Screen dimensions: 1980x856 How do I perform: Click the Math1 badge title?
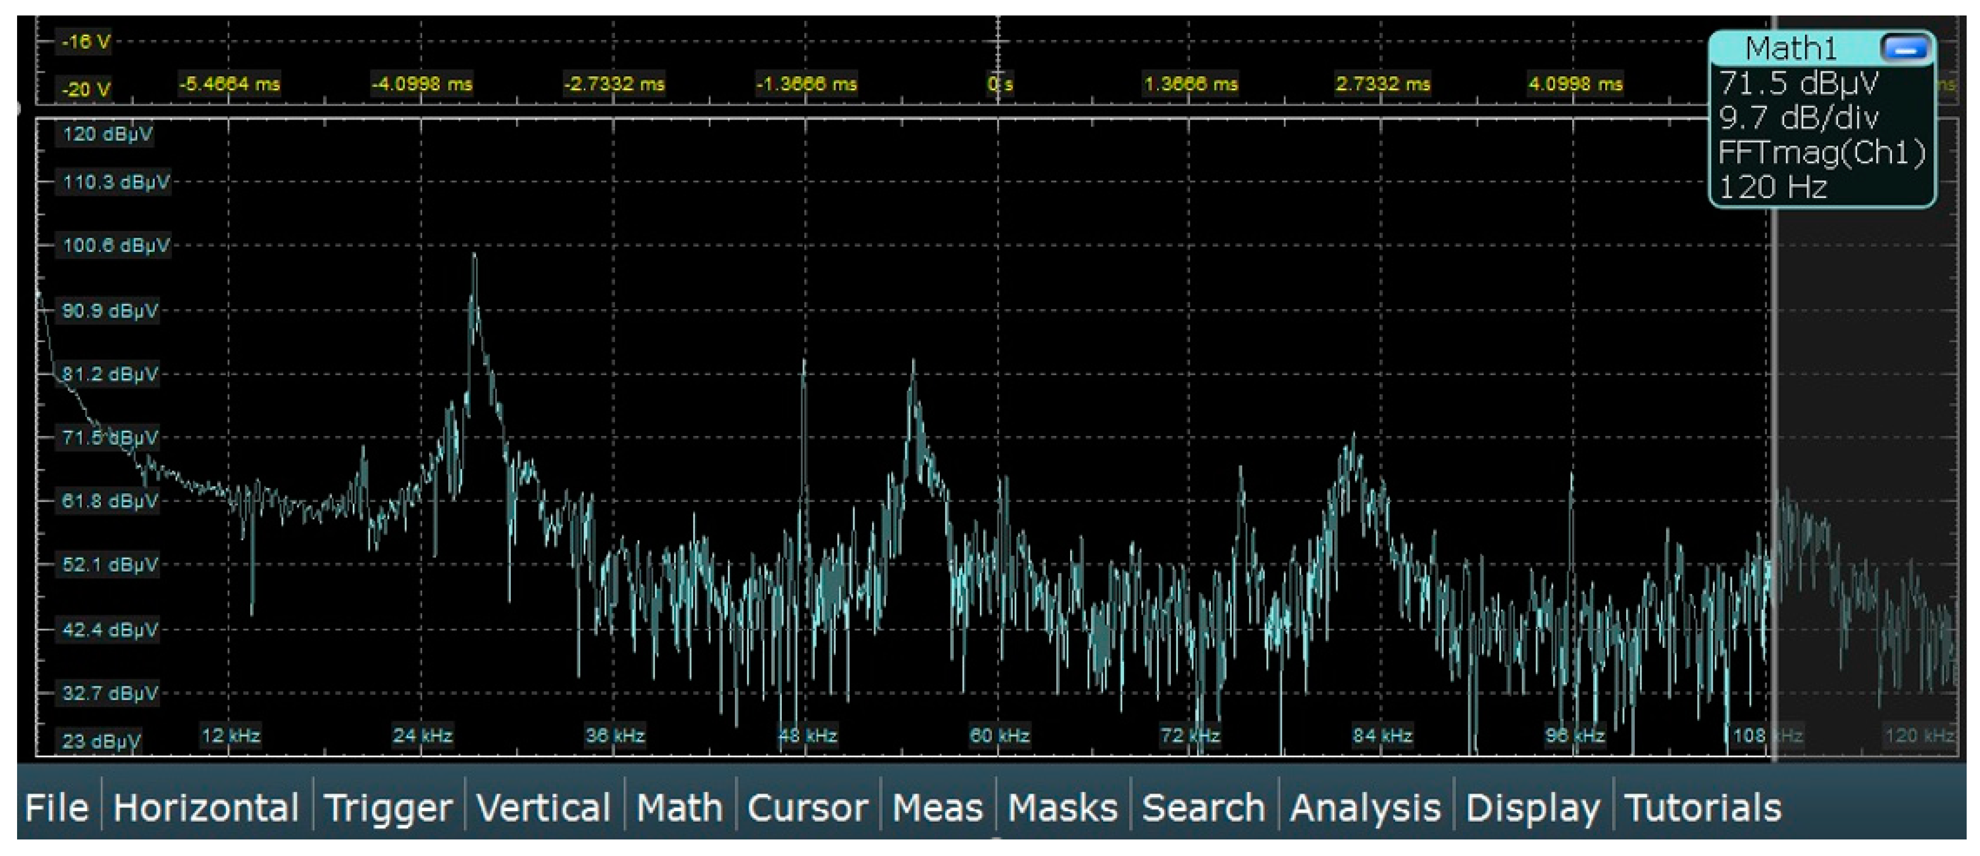tap(1790, 49)
